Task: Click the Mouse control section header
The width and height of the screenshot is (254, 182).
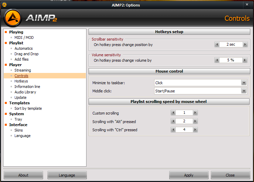Action: pyautogui.click(x=169, y=71)
